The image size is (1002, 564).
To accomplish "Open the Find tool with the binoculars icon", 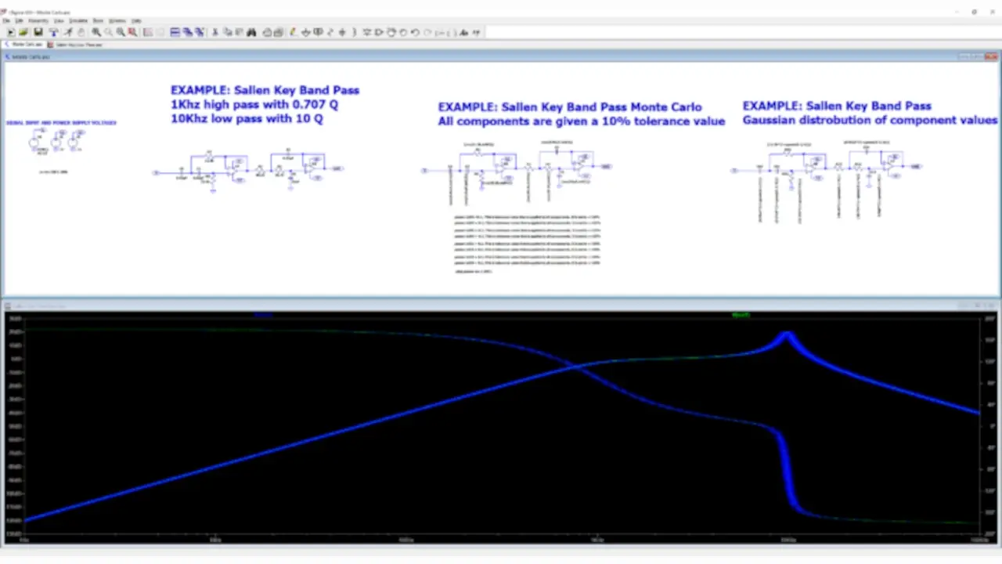I will point(253,33).
